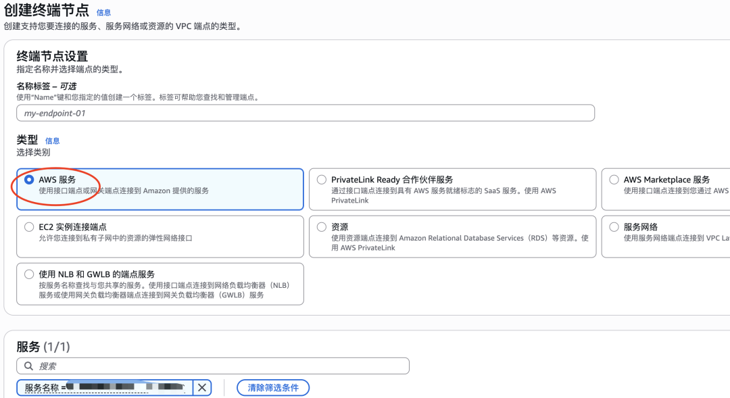Select EC2 实例连接端点 radio option
Screen dimensions: 730x398
29,227
